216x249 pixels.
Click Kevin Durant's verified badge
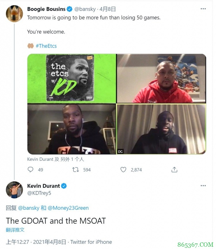tap(64, 186)
